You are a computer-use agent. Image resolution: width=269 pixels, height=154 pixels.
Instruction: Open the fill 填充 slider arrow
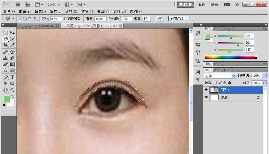point(264,83)
